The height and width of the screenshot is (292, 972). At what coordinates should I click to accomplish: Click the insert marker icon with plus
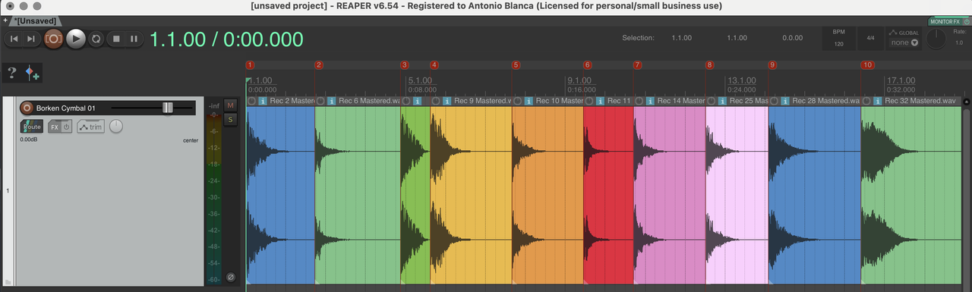point(32,73)
